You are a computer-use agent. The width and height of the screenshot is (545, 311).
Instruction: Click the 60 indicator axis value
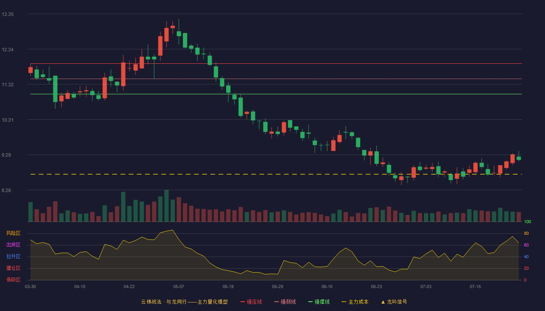526,245
